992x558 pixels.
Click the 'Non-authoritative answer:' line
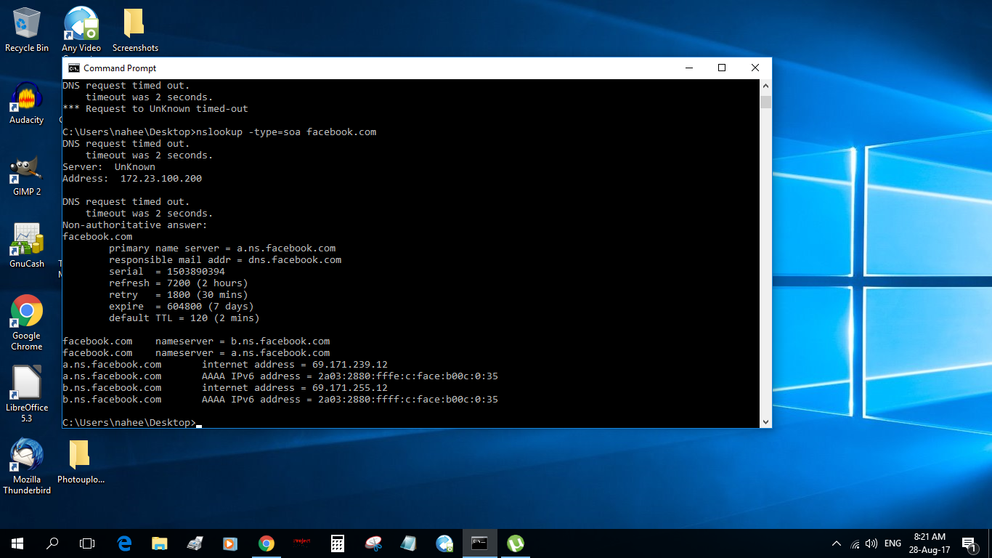pyautogui.click(x=135, y=225)
